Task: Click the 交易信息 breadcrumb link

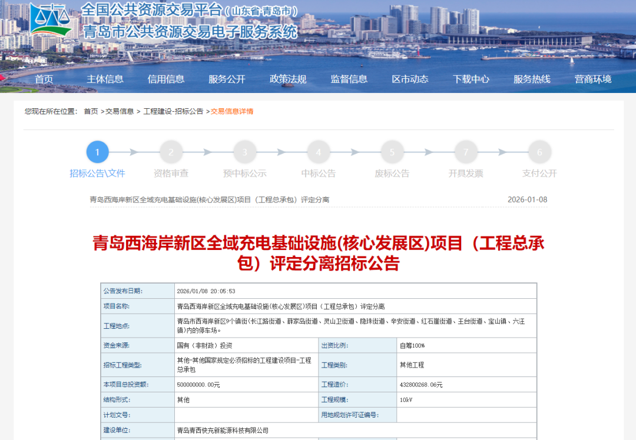Action: click(120, 111)
